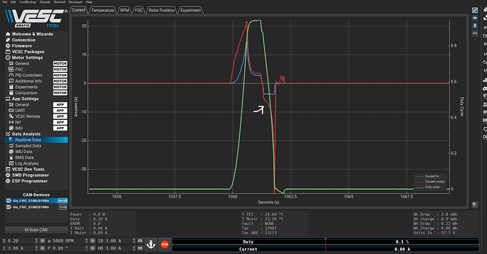Viewport: 487px width, 254px height.
Task: Click the plot auto-rescale button
Action: coord(475,11)
